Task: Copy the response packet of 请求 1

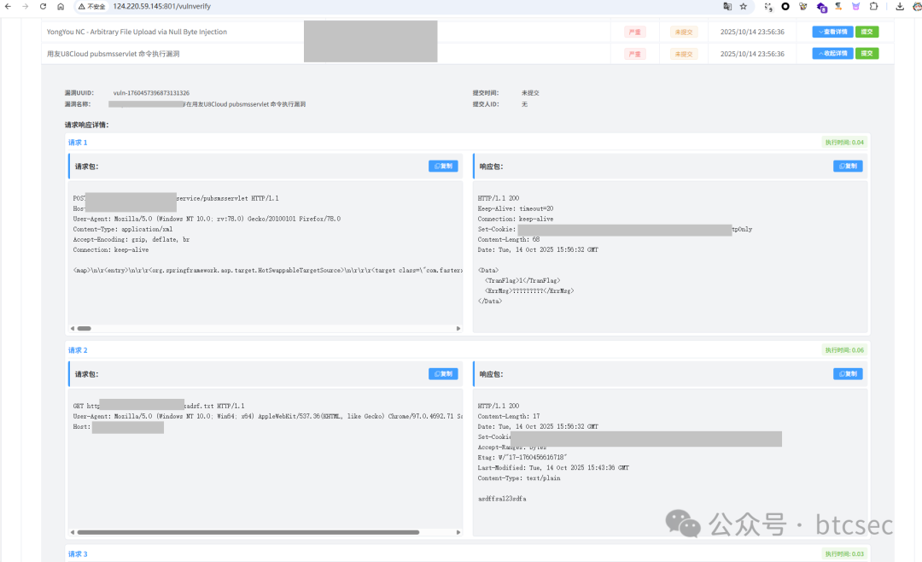Action: point(848,167)
